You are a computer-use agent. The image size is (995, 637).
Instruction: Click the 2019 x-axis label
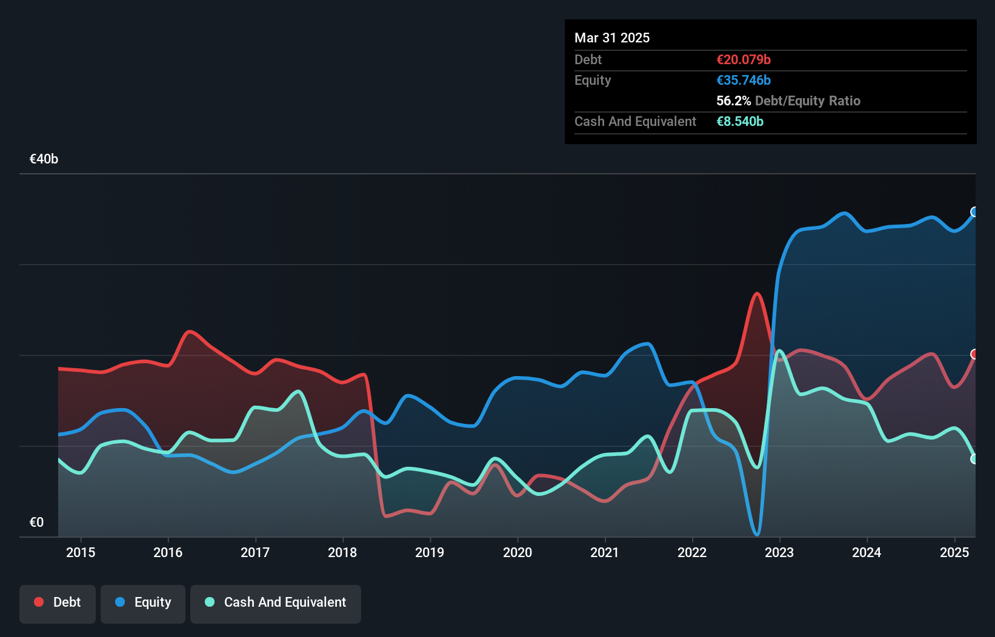430,552
